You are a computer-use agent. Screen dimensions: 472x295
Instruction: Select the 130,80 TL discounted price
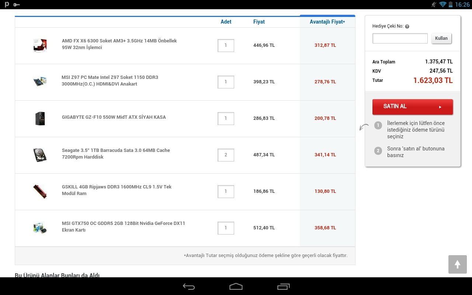pos(325,191)
